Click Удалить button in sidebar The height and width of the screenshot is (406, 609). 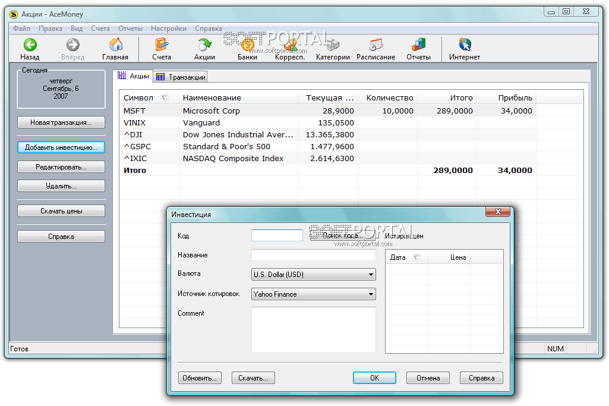(61, 186)
